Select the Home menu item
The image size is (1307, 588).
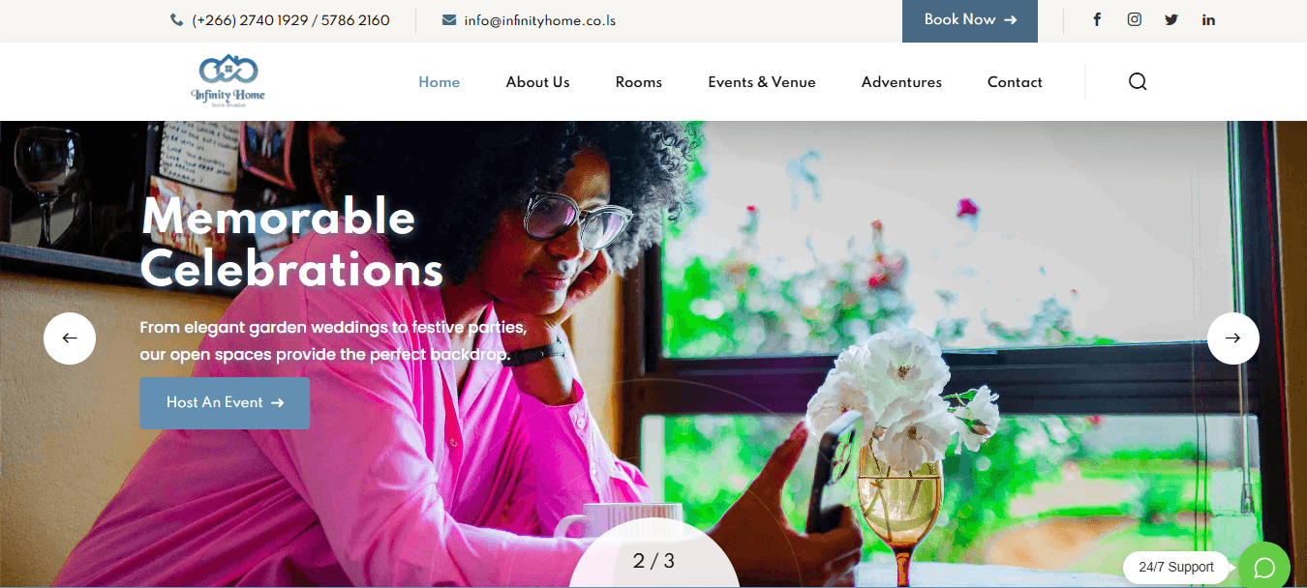point(440,82)
